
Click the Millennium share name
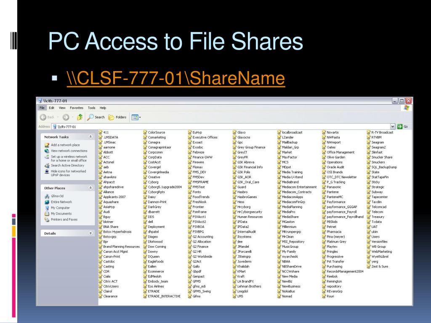click(289, 227)
